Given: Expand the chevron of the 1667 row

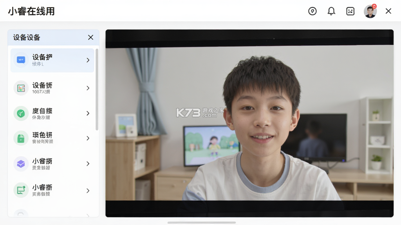Looking at the screenshot, I should click(88, 88).
